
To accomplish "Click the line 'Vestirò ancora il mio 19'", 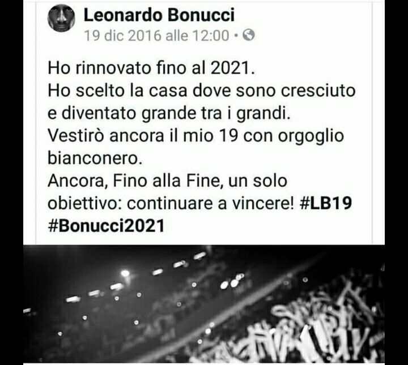I will coord(143,136).
